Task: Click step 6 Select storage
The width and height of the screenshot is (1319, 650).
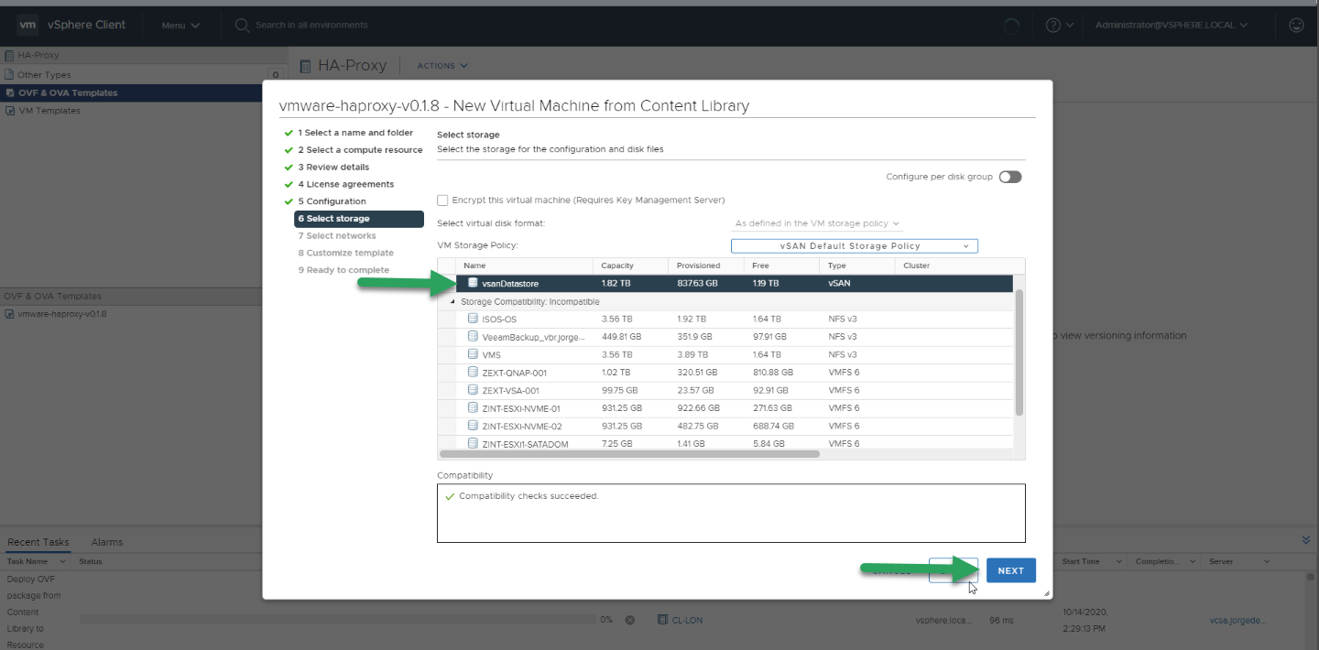Action: pos(359,219)
